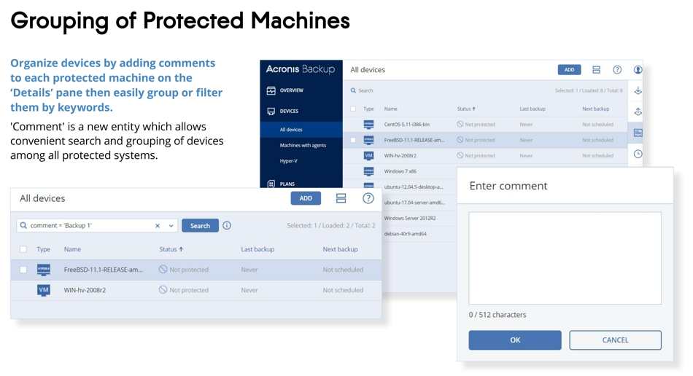
Task: Open the details pane icon on right rail
Action: 638,133
